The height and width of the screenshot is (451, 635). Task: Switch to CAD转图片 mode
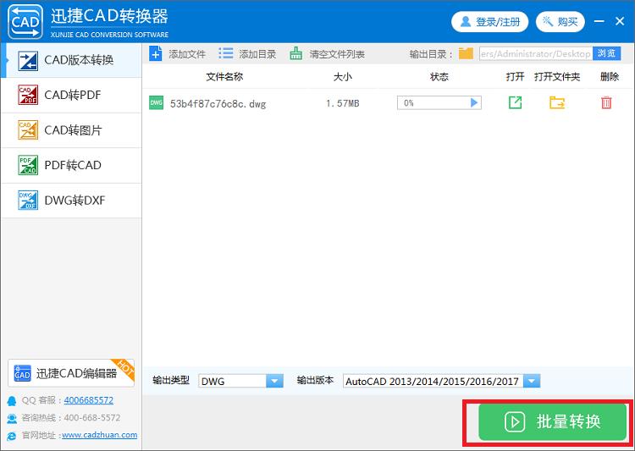click(x=72, y=130)
